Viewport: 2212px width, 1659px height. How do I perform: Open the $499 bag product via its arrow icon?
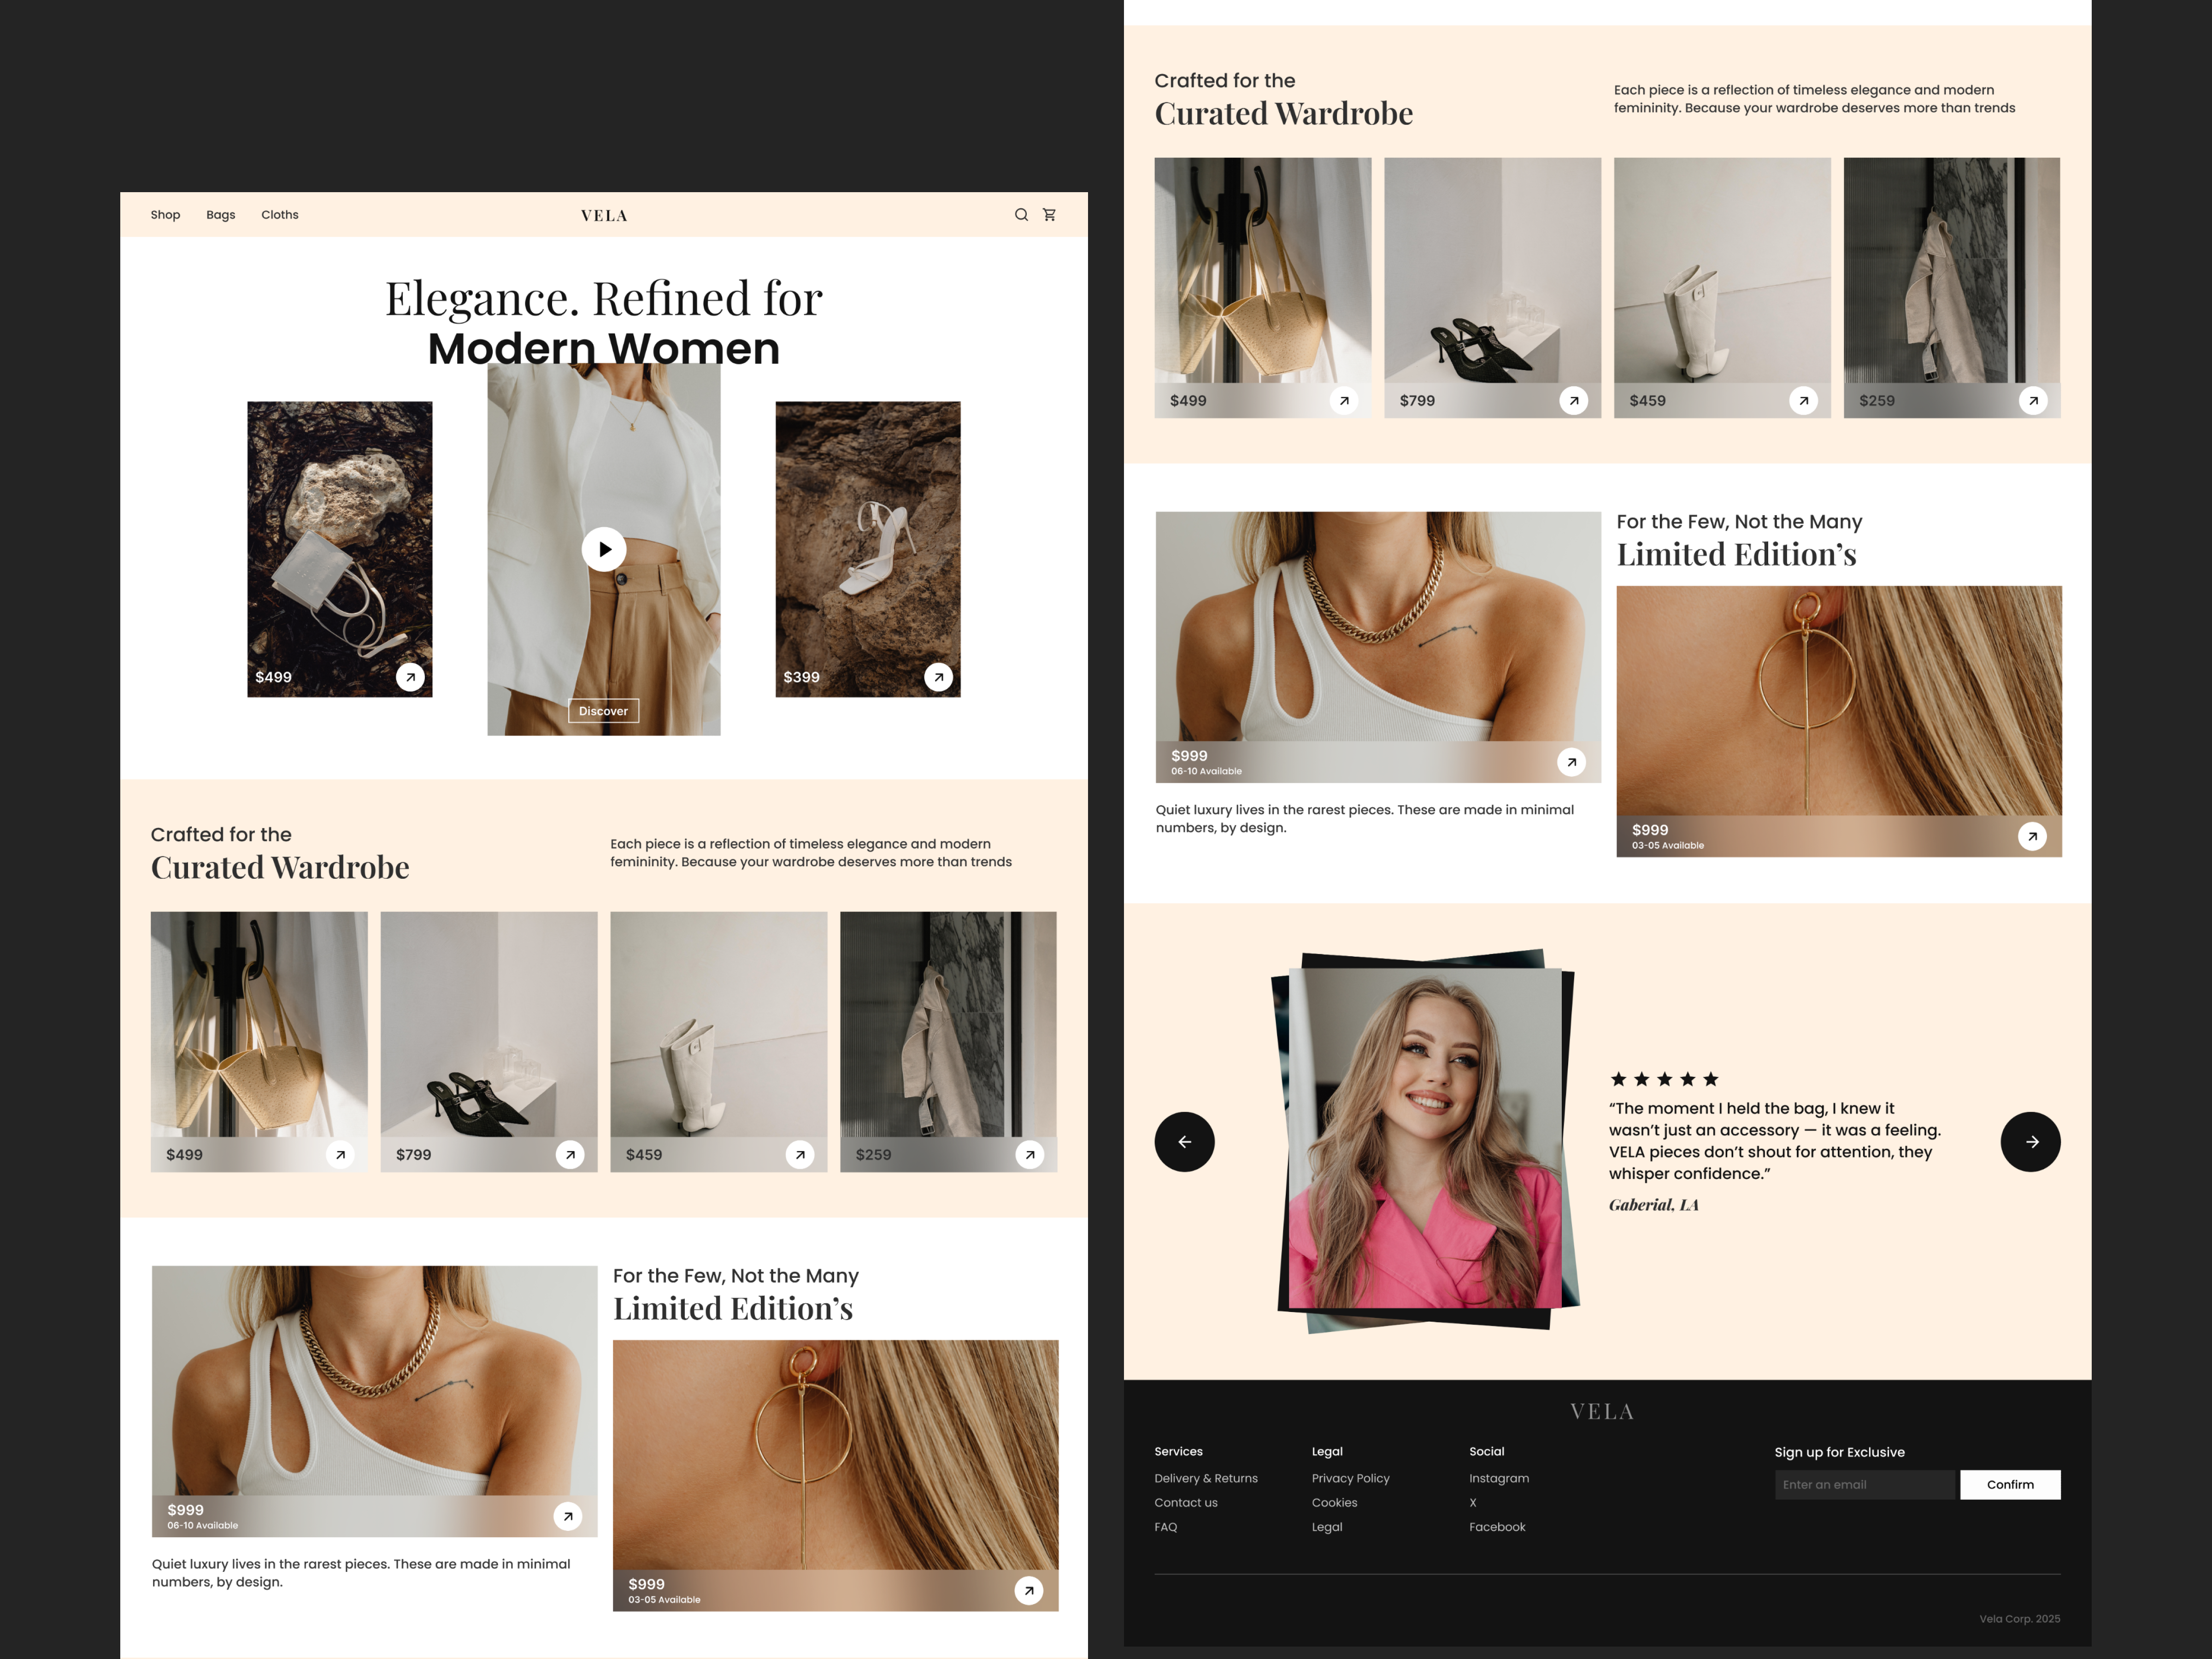[339, 1154]
